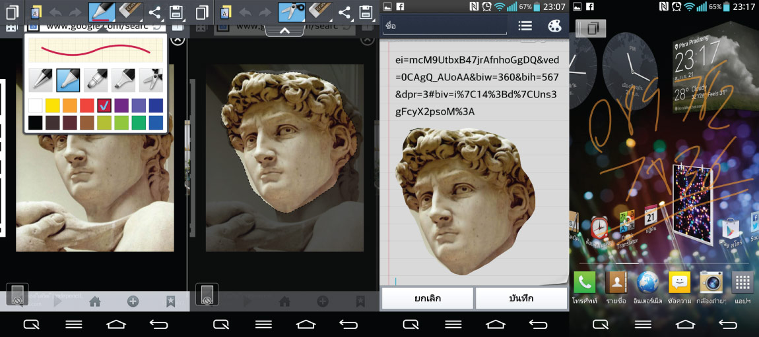Choose the black color swatch
Screen dimensions: 759x337
tap(36, 122)
